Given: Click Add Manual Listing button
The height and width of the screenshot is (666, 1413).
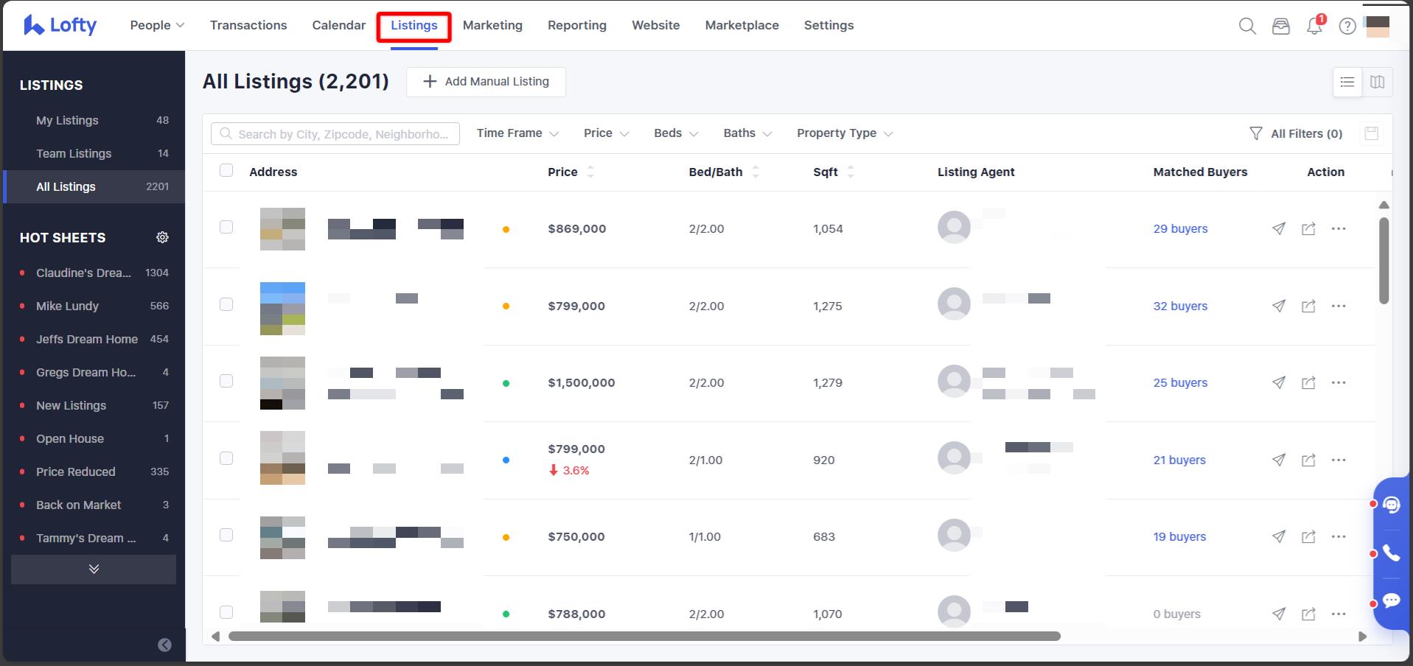Looking at the screenshot, I should [486, 82].
